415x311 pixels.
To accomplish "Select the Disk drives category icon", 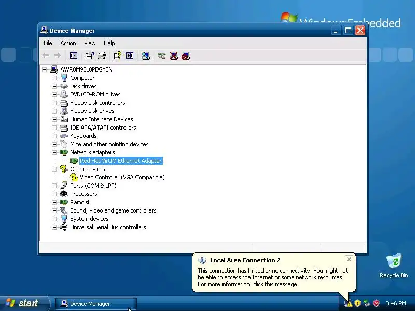I will pyautogui.click(x=64, y=86).
